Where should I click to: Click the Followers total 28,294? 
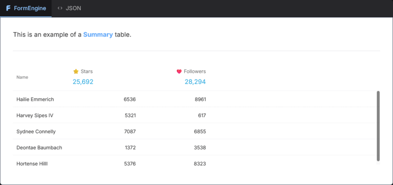195,82
